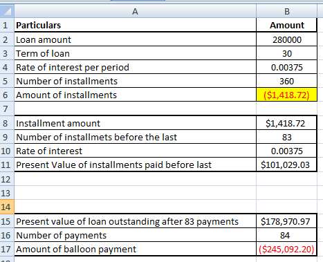Select row 13 header
323x262 pixels.
pos(7,193)
